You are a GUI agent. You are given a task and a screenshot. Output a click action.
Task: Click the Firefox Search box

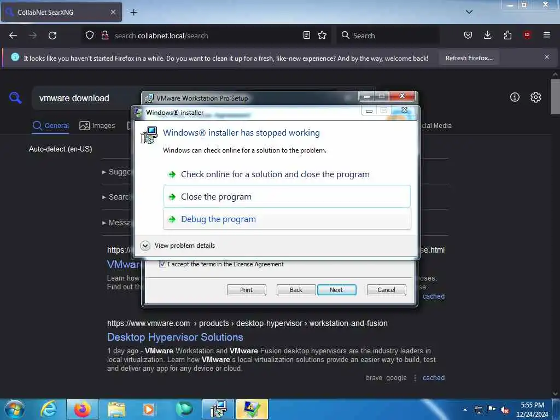click(388, 36)
